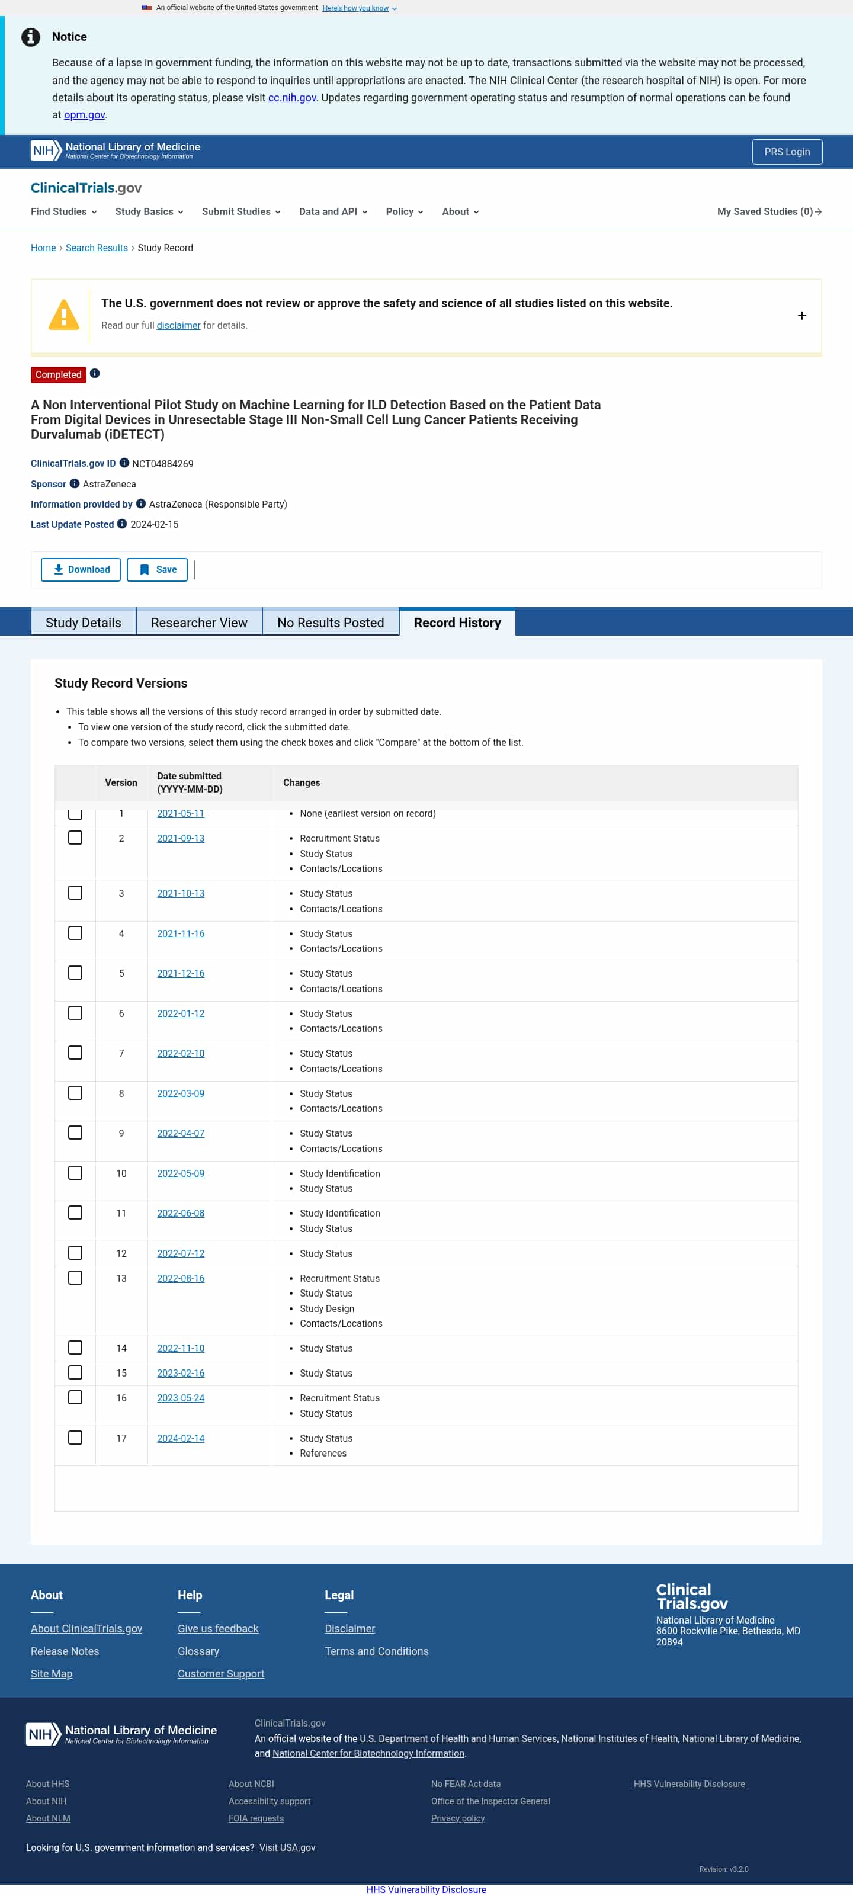Tick the checkbox for version 2
Viewport: 853px width, 1896px height.
pos(75,838)
